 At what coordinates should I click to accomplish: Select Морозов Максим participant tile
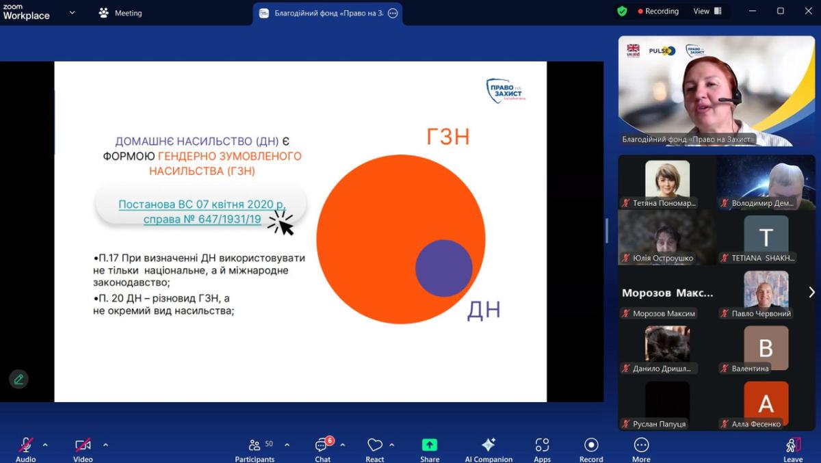click(x=667, y=293)
